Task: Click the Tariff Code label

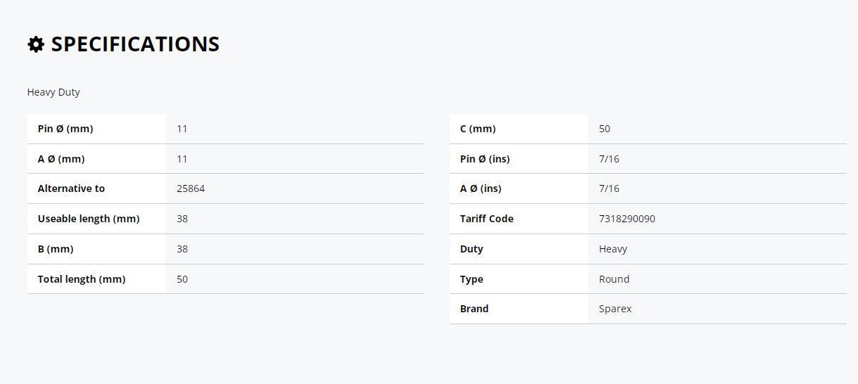Action: point(486,219)
